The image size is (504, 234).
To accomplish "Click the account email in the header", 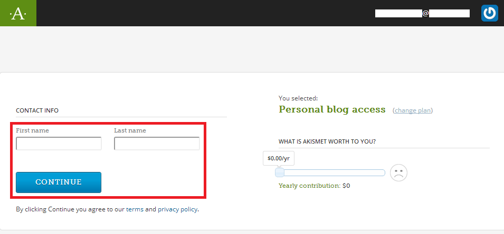I will [422, 13].
